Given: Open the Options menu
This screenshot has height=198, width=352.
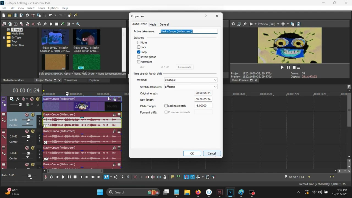Looking at the screenshot, I should 53,8.
